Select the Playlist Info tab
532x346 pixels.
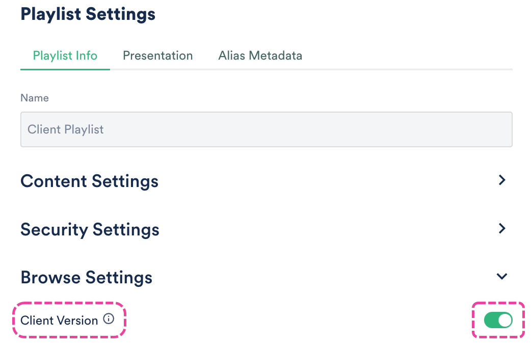coord(65,56)
